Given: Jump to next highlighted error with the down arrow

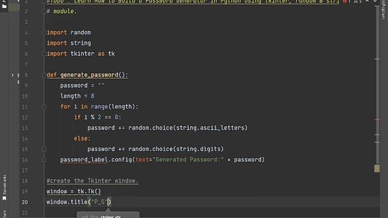Looking at the screenshot, I should (x=375, y=1).
